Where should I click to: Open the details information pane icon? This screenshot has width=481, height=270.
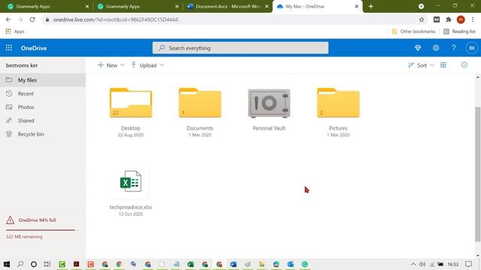point(464,65)
